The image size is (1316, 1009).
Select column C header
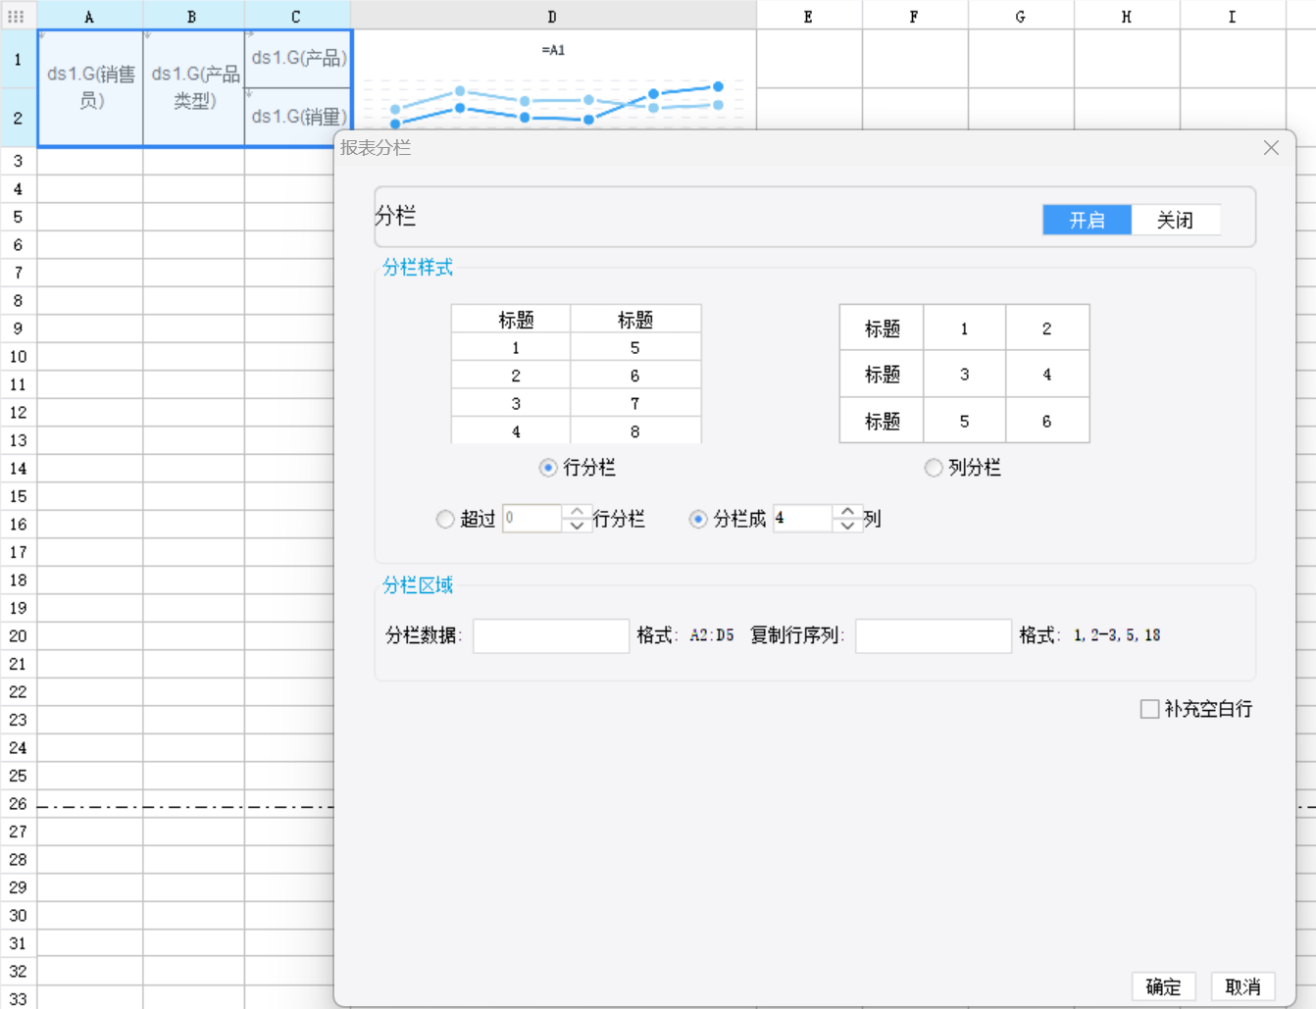[x=298, y=16]
